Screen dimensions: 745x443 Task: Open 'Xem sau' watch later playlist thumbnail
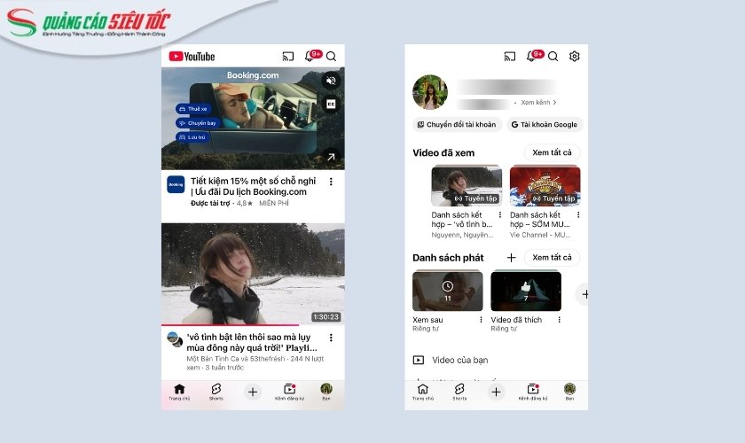pyautogui.click(x=448, y=291)
